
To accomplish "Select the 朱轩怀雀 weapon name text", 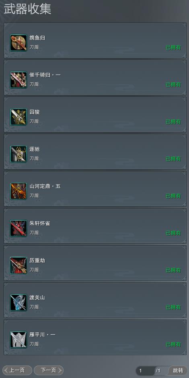I will point(40,223).
